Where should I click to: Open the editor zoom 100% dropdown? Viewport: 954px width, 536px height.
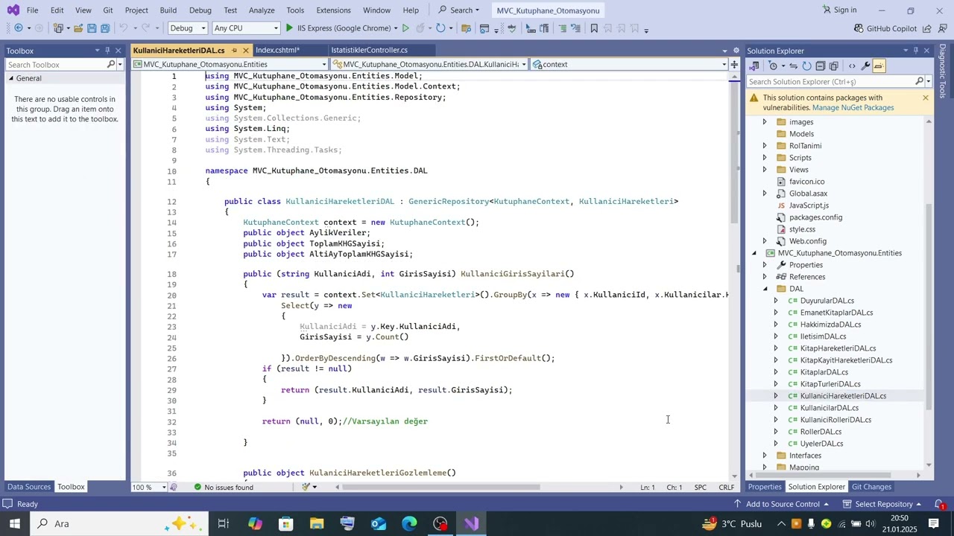pos(151,487)
